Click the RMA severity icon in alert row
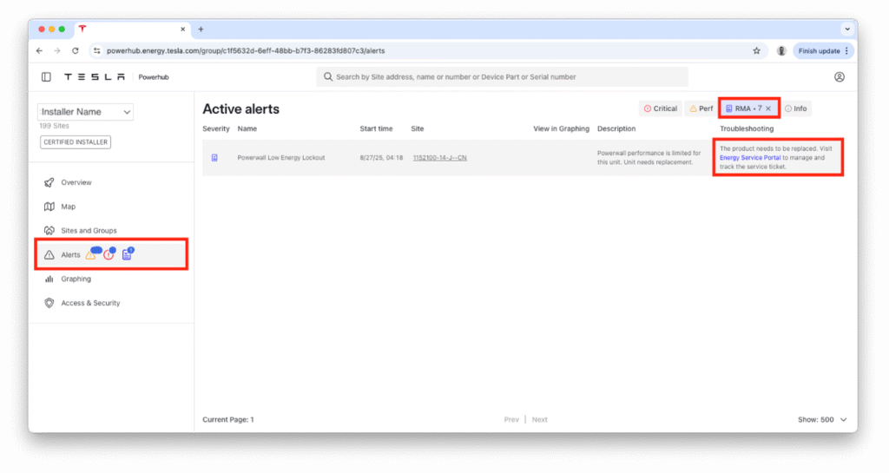 [214, 157]
